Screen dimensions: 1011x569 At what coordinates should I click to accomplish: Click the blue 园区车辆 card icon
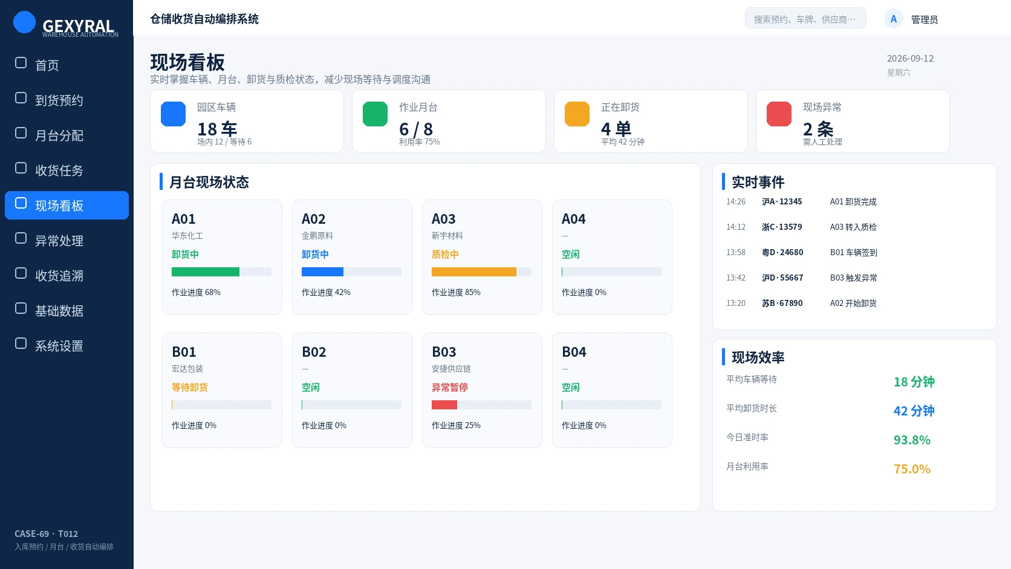[x=174, y=114]
